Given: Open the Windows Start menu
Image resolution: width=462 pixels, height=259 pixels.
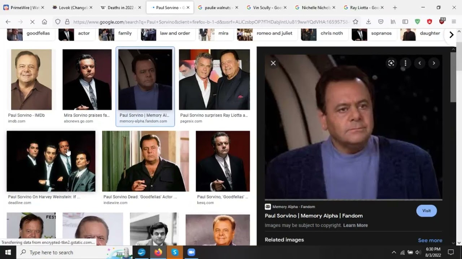Looking at the screenshot, I should tap(8, 252).
